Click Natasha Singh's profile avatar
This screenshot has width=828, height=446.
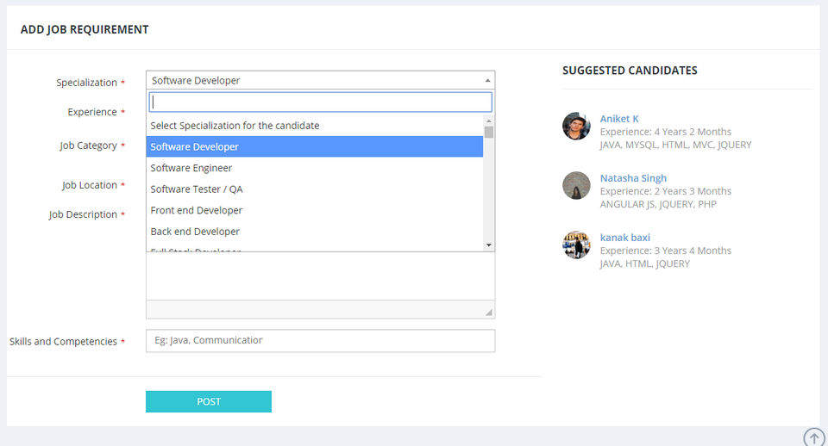576,185
